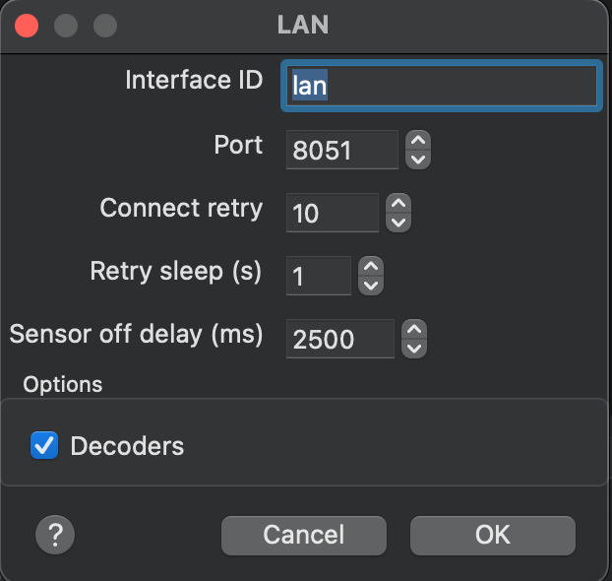Increase the Port value with up arrow
Screen dimensions: 612x581
coord(418,140)
